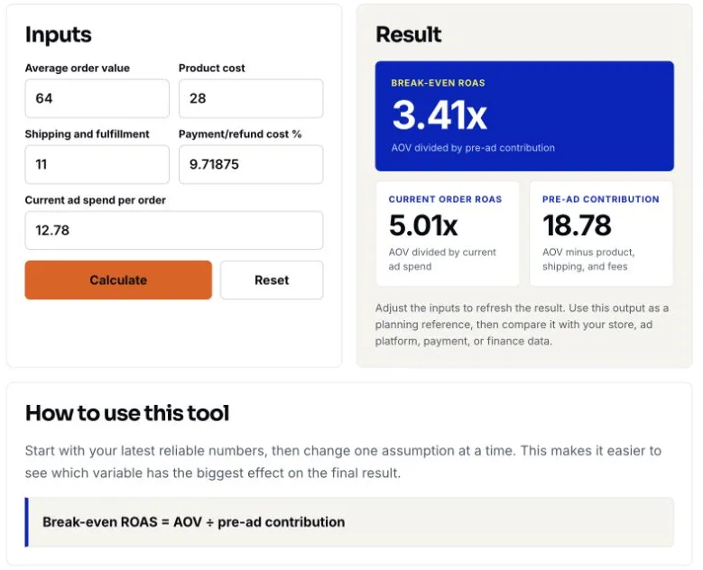
Task: Click the How to use this tool heading
Action: [127, 413]
